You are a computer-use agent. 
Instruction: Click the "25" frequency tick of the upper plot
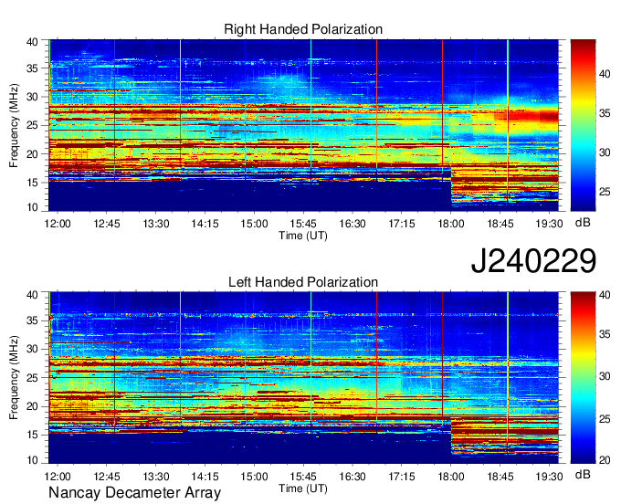pyautogui.click(x=33, y=126)
